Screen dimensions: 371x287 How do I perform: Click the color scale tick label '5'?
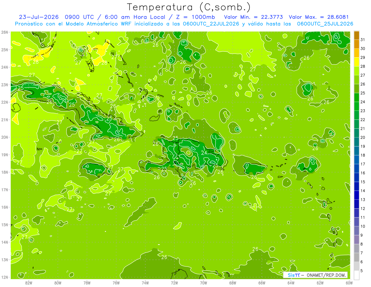[x=362, y=271]
